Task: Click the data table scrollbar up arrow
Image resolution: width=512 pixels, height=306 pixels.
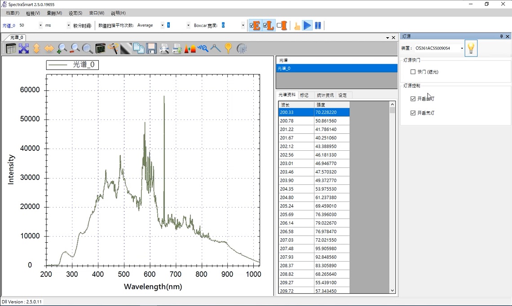Action: click(392, 105)
